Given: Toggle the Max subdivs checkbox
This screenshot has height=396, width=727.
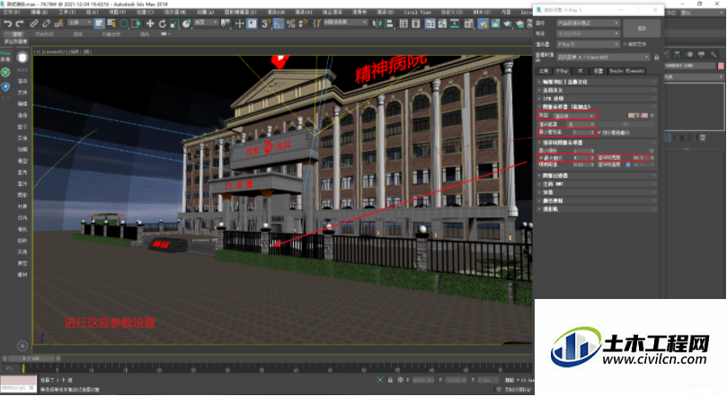Looking at the screenshot, I should 541,158.
